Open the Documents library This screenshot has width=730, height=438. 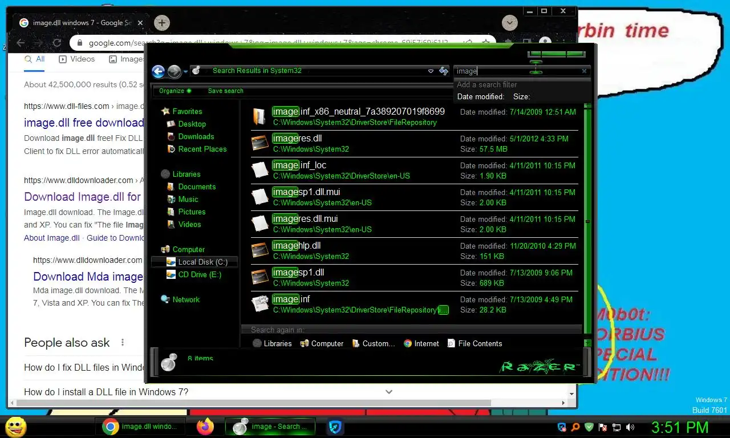(x=197, y=186)
